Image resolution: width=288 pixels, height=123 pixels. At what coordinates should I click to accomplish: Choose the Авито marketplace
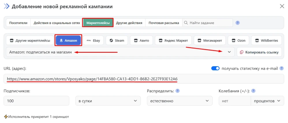[141, 40]
